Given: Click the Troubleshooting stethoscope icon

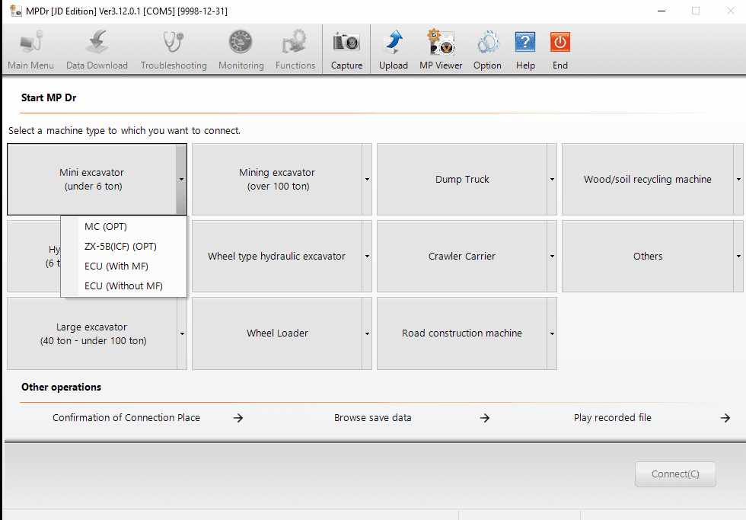Looking at the screenshot, I should click(x=174, y=43).
